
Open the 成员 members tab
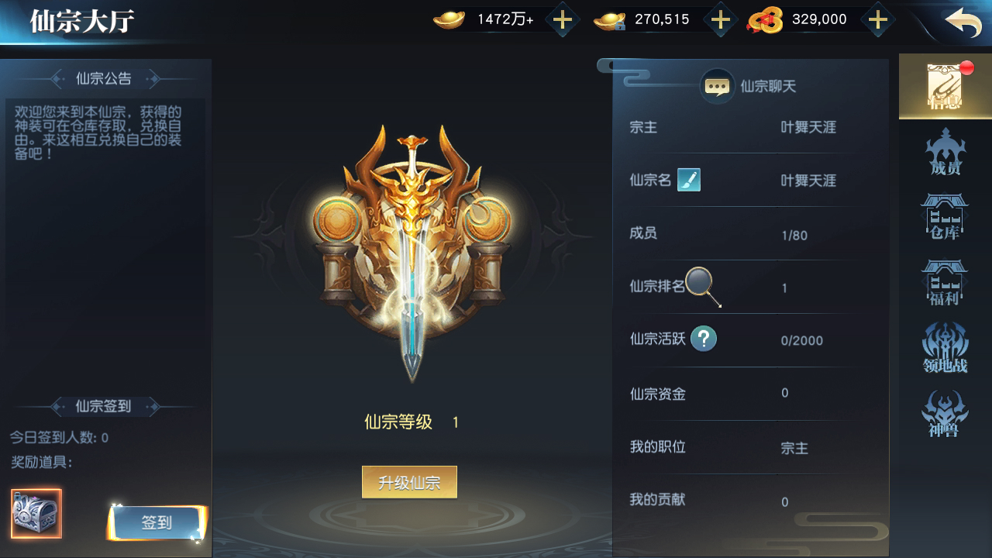tap(945, 153)
